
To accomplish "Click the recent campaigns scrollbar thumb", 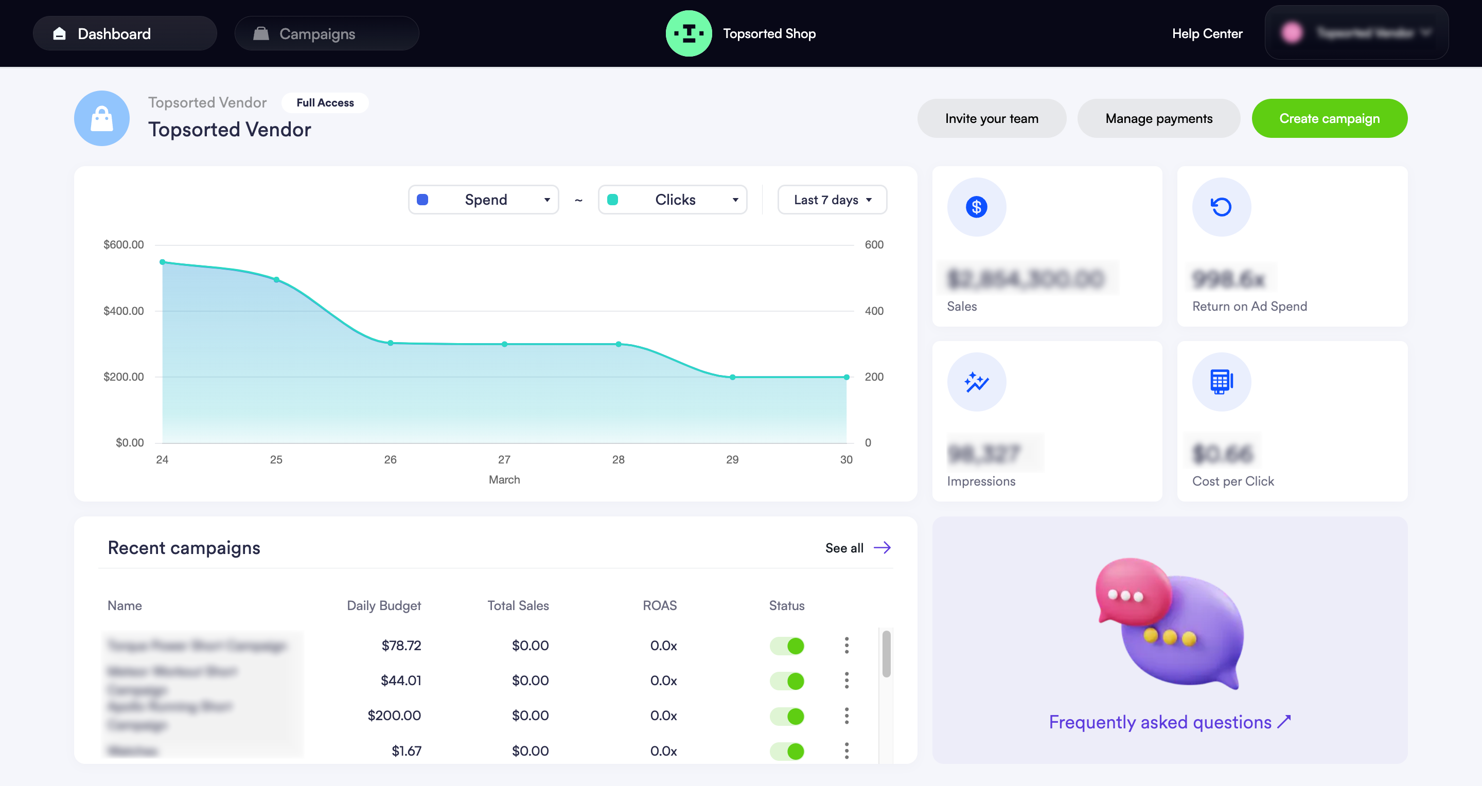I will pos(886,654).
